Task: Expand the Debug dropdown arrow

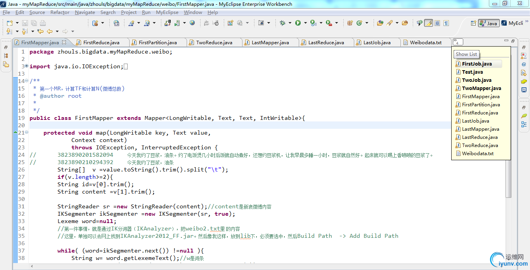Action: click(x=289, y=23)
